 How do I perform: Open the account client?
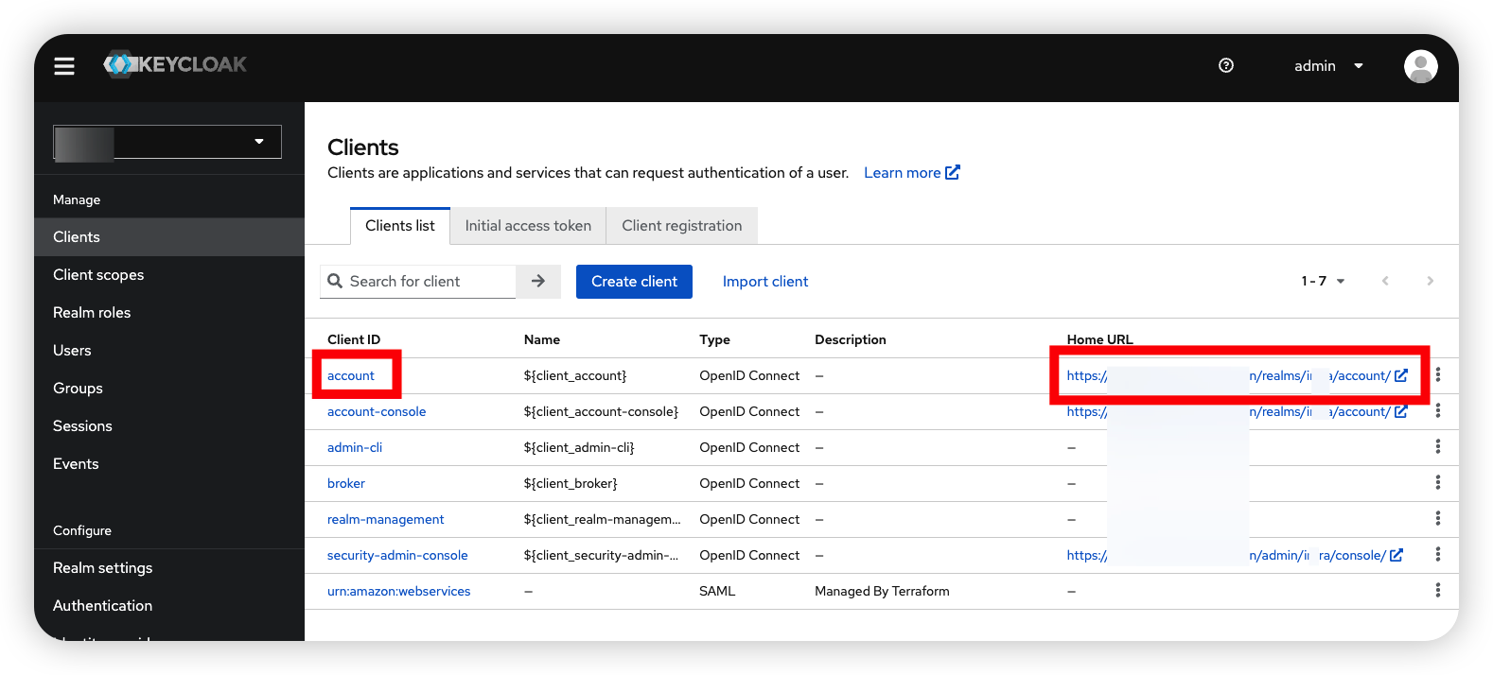351,376
